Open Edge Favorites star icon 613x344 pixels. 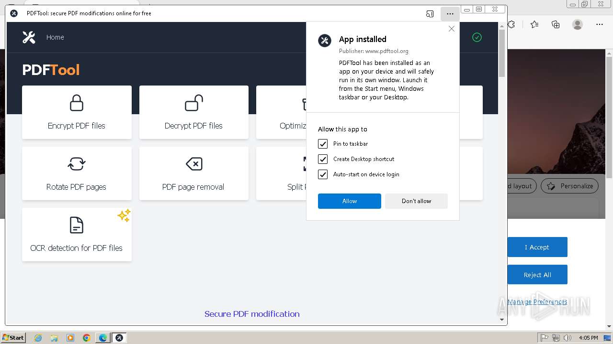pos(534,24)
